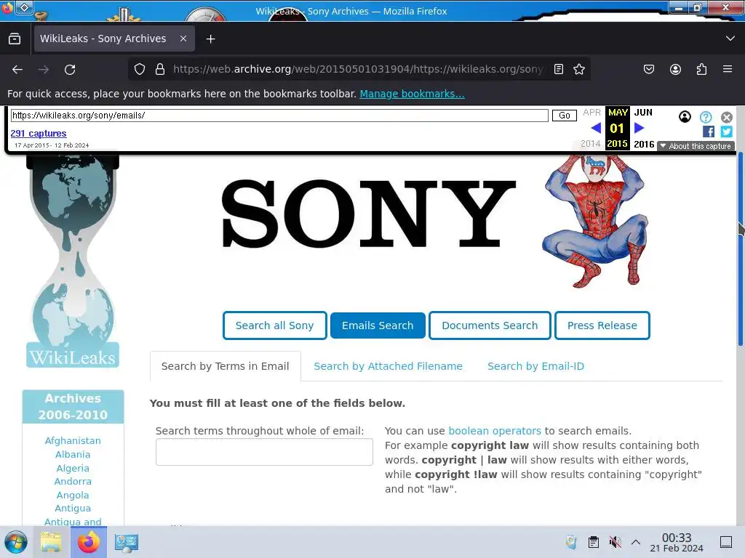Switch to Search by Attached Filename tab
The width and height of the screenshot is (745, 558).
[389, 366]
